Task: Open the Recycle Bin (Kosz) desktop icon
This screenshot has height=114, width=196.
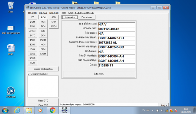Action: tap(11, 7)
